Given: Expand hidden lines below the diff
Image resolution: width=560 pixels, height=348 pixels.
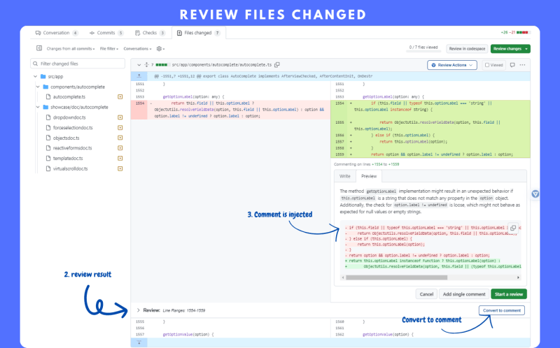Looking at the screenshot, I should click(139, 342).
